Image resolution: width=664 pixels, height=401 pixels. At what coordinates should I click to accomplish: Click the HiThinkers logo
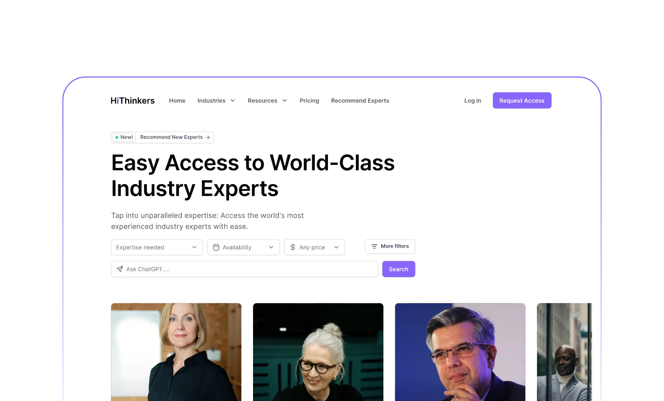pyautogui.click(x=133, y=101)
